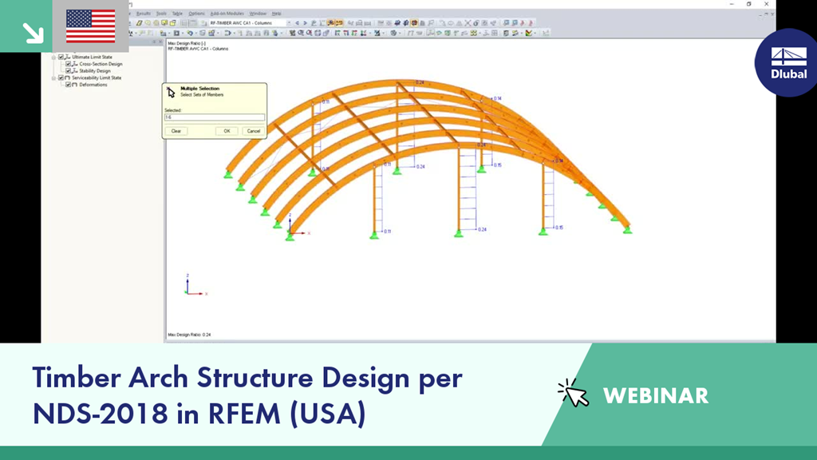The image size is (817, 460).
Task: Open the Help menu
Action: pos(277,14)
